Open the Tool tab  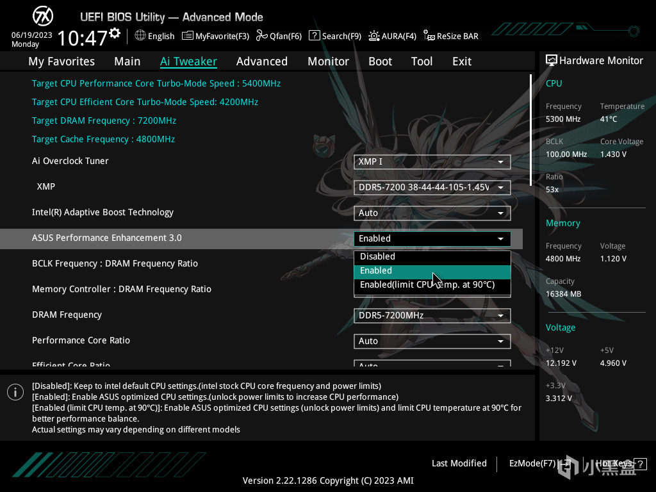point(422,61)
